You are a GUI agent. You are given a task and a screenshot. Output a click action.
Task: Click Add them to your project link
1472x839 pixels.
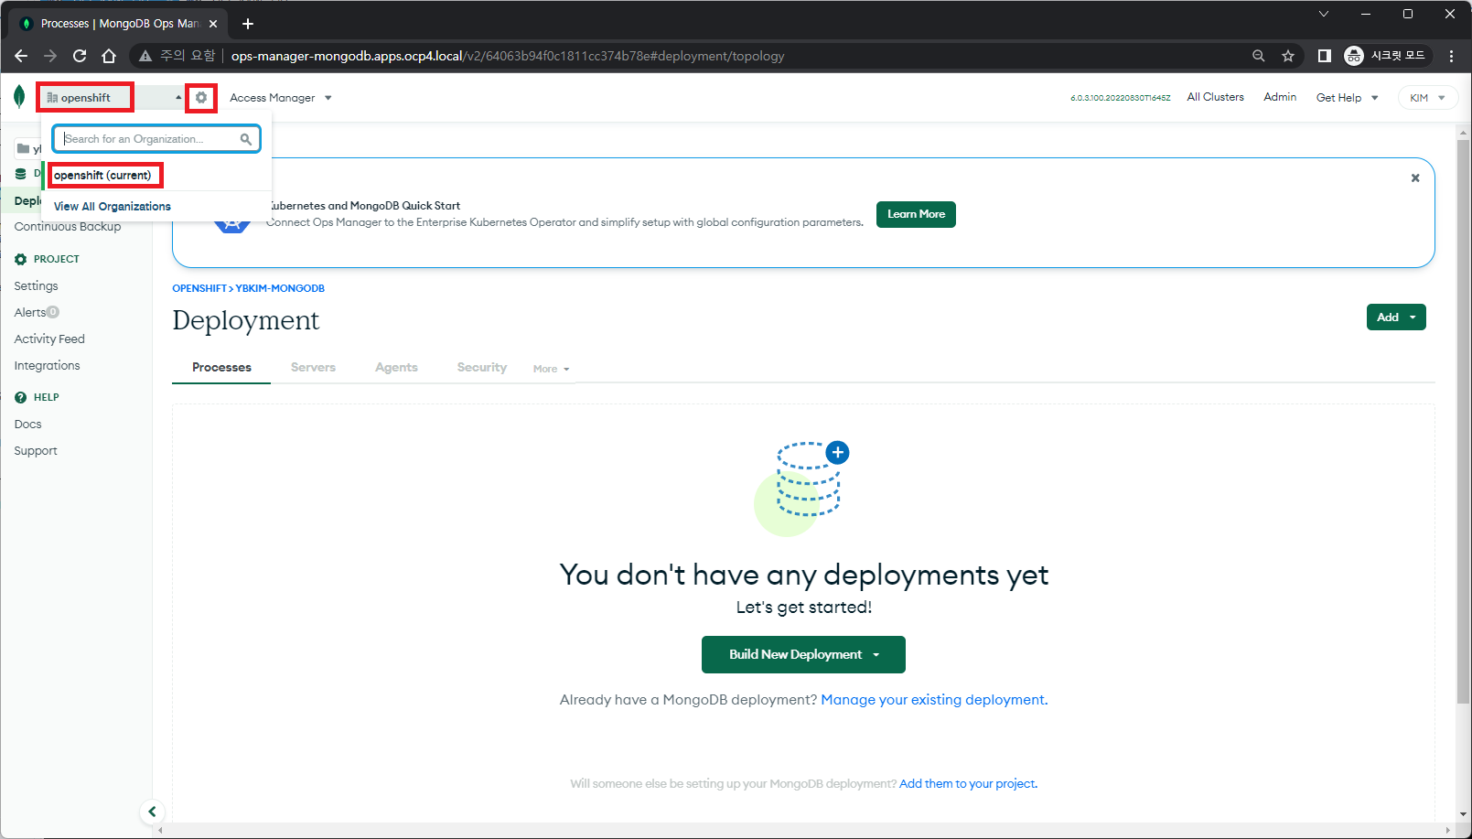968,784
